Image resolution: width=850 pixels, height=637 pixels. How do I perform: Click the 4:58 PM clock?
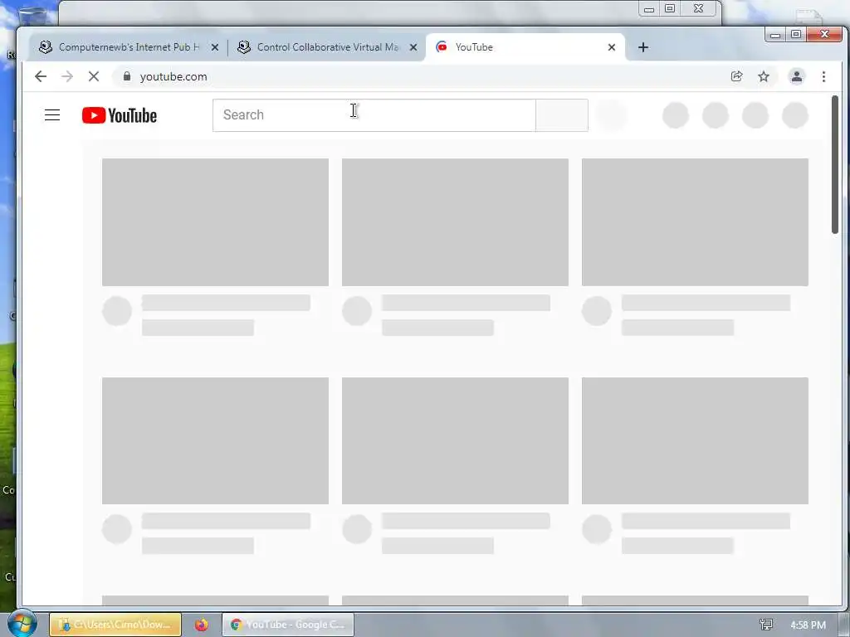tap(808, 625)
